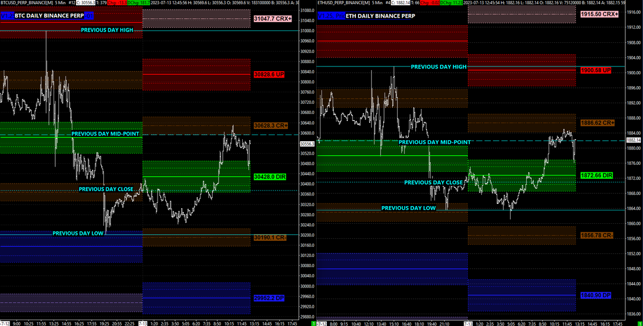
Task: Select the 1915.50 CRX+ level tag
Action: [x=599, y=14]
